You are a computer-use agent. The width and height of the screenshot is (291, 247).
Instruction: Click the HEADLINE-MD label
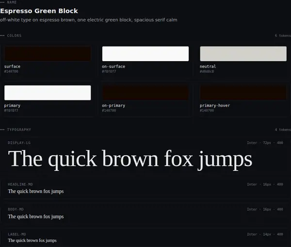(x=20, y=184)
